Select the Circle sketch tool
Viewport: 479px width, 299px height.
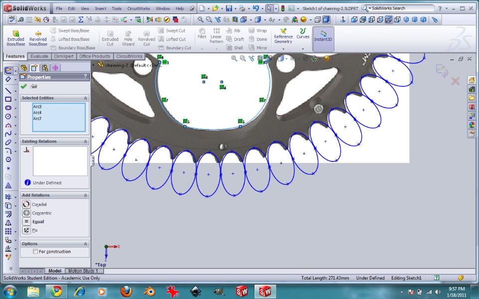coord(8,116)
